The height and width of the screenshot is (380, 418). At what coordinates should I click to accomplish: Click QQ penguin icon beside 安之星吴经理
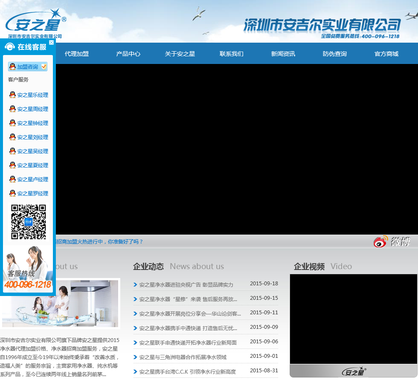click(12, 151)
